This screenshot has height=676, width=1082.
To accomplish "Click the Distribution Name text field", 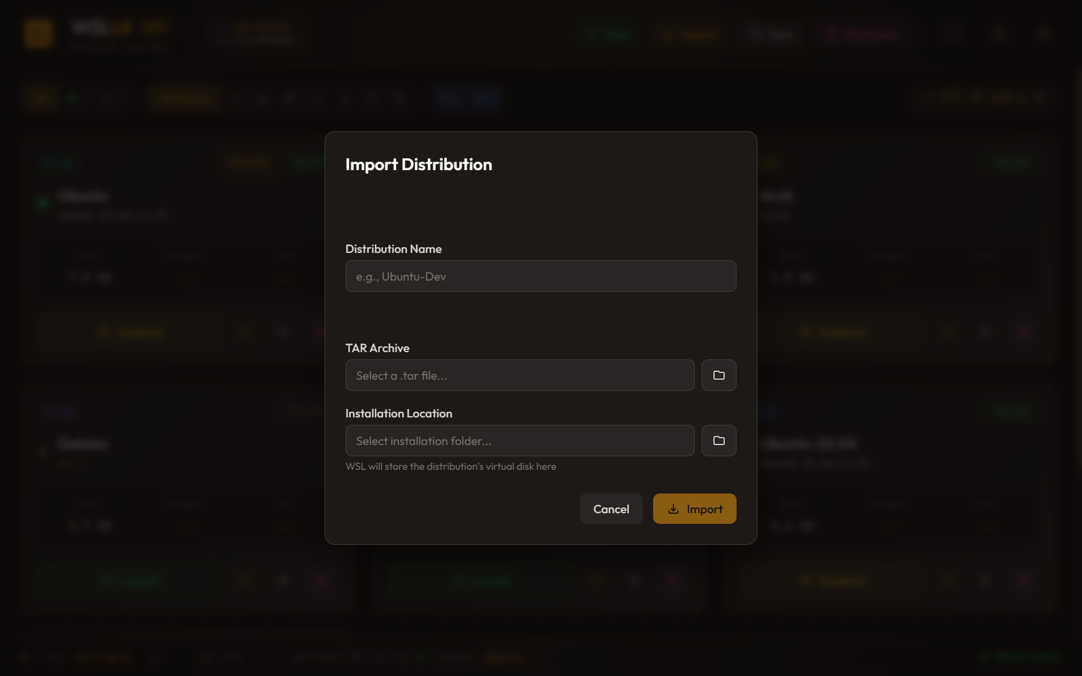I will click(540, 276).
